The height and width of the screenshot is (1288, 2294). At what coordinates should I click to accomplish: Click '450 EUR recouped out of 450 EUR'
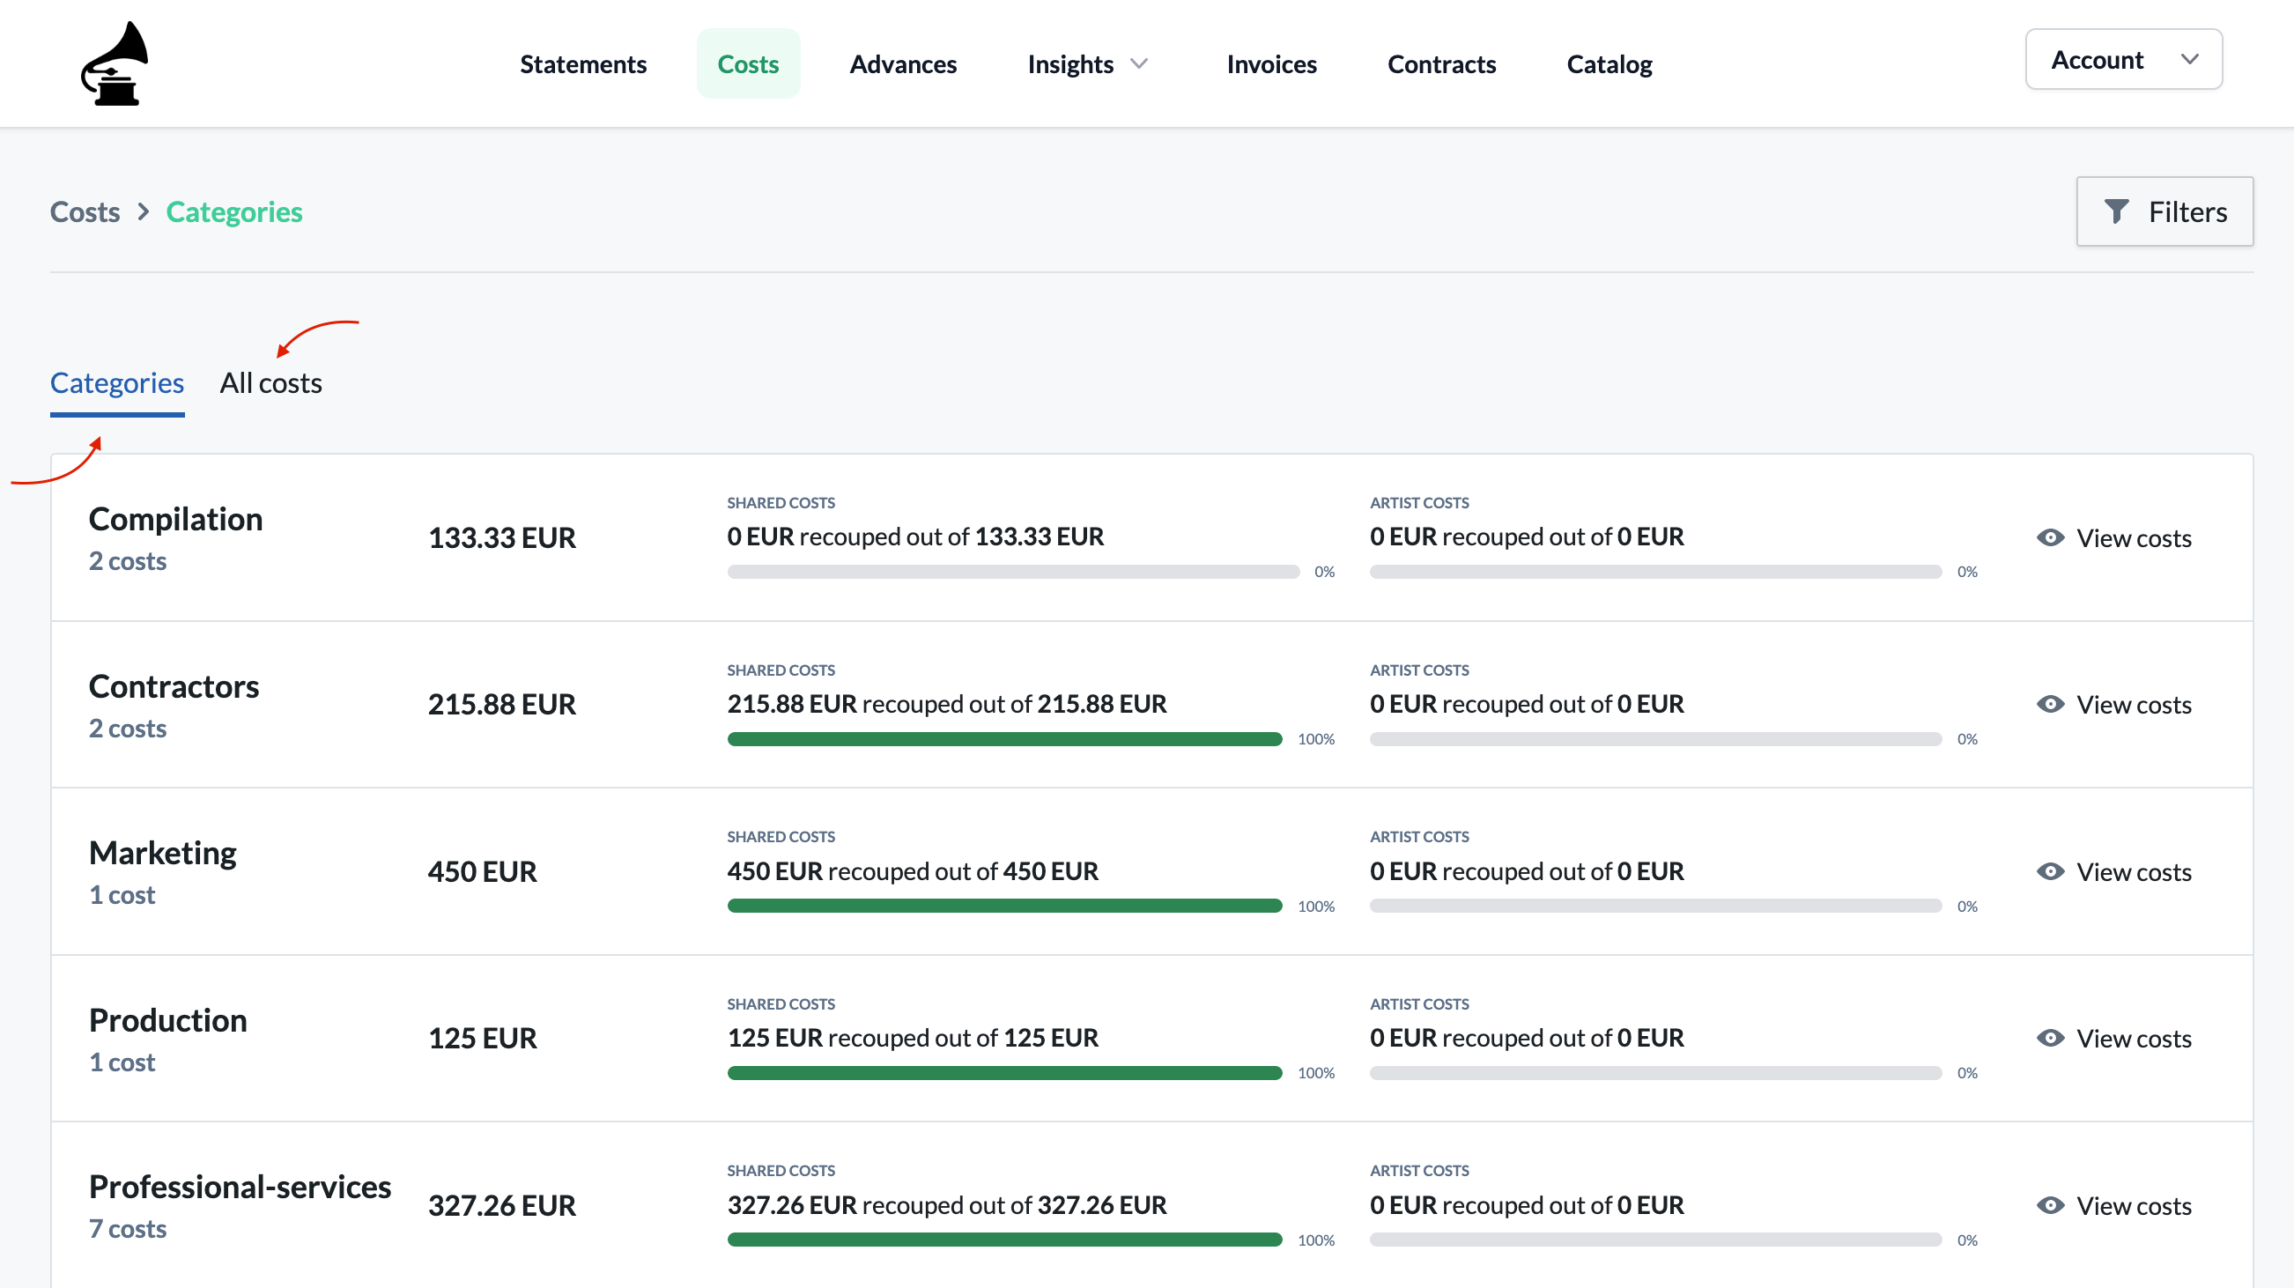(913, 871)
